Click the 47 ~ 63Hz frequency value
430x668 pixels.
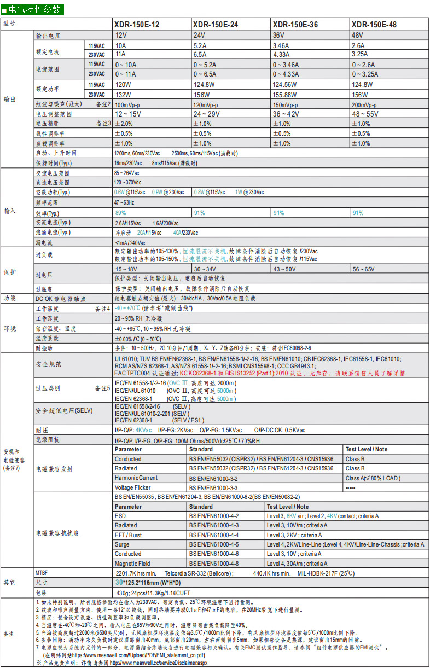[x=124, y=202]
